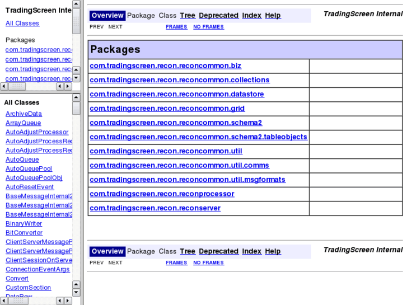The height and width of the screenshot is (305, 407).
Task: Click the top FRAMES link
Action: 176,27
